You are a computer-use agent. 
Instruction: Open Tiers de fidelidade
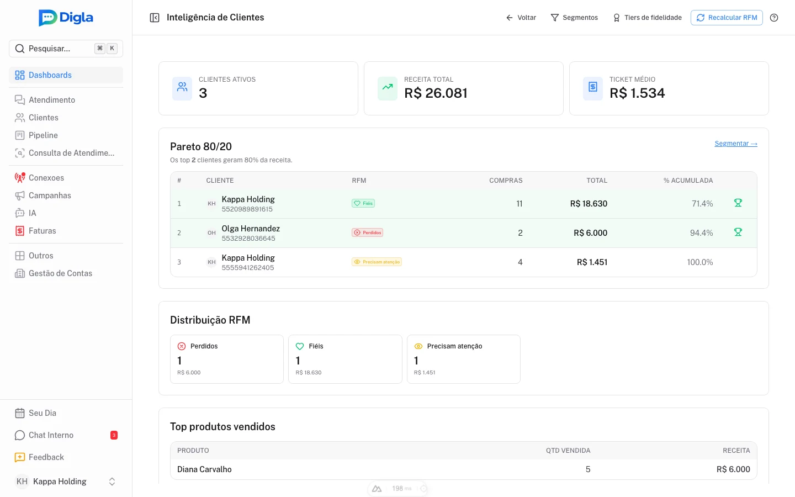[x=647, y=18]
